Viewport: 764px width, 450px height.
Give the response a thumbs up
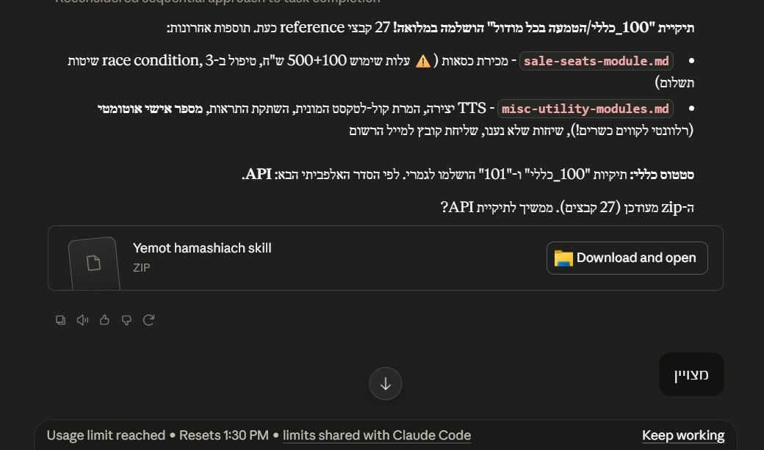tap(104, 320)
